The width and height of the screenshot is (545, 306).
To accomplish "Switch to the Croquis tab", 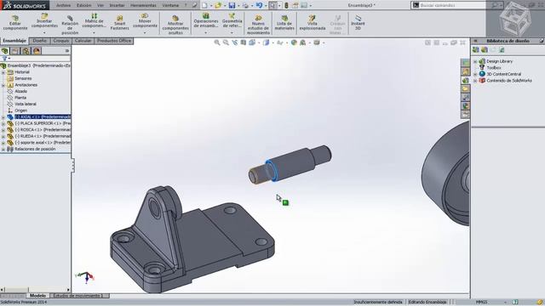I will click(x=60, y=41).
